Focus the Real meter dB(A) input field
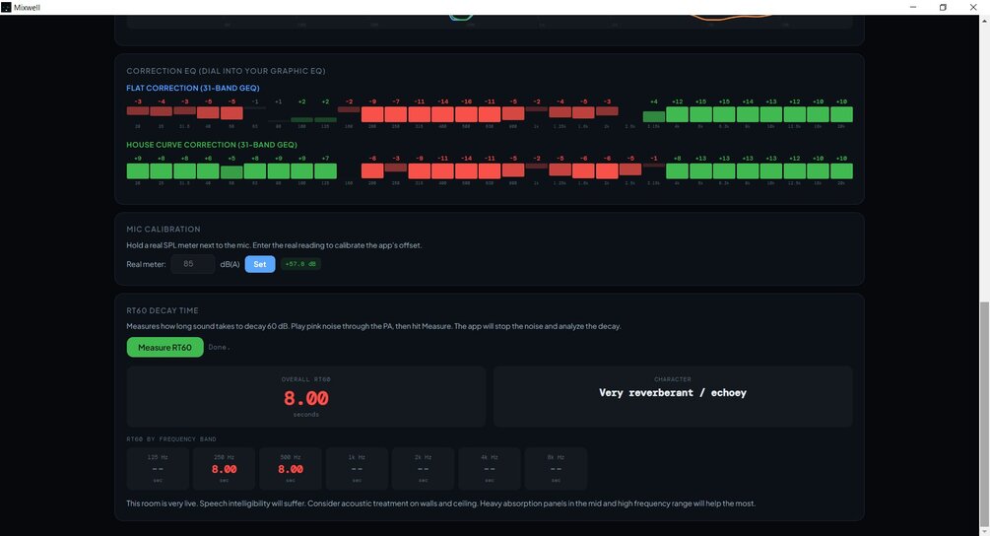 [192, 264]
